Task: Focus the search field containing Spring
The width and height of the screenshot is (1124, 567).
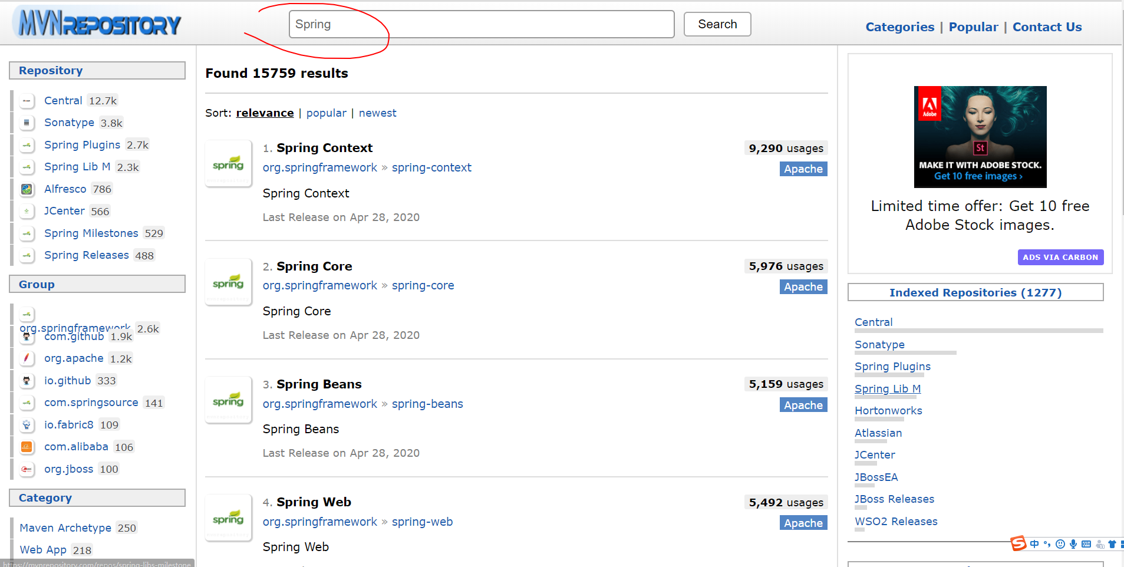Action: (482, 24)
